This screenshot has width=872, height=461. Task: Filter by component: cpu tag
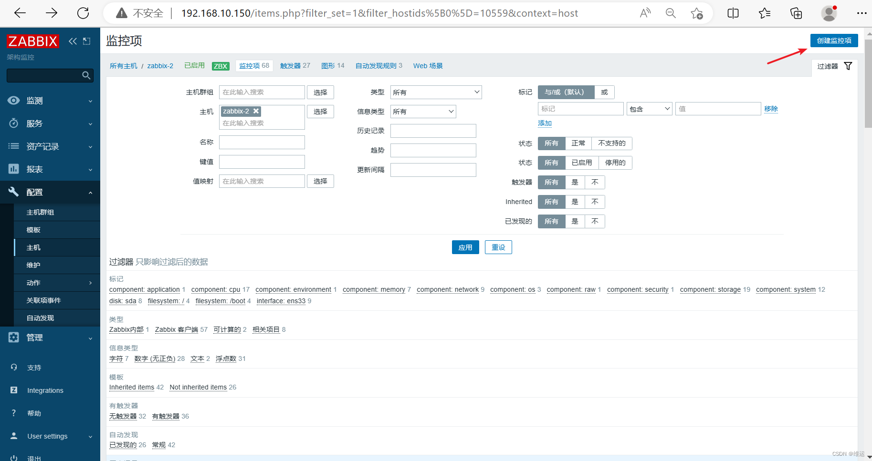pyautogui.click(x=216, y=289)
